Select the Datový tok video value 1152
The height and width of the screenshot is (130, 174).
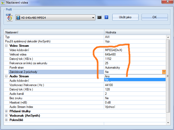coord(108,59)
